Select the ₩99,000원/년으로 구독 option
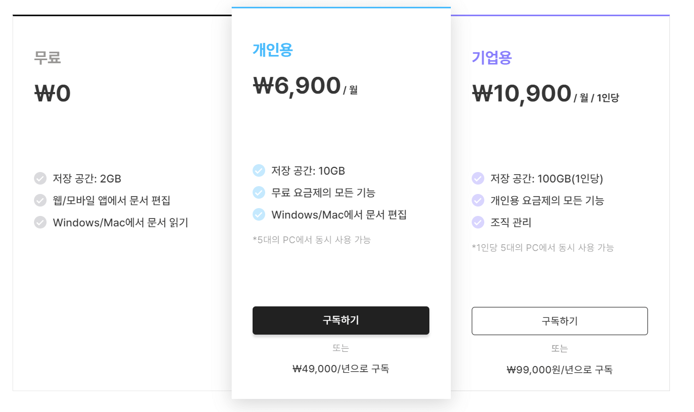Viewport: 694px width, 412px height. (560, 369)
